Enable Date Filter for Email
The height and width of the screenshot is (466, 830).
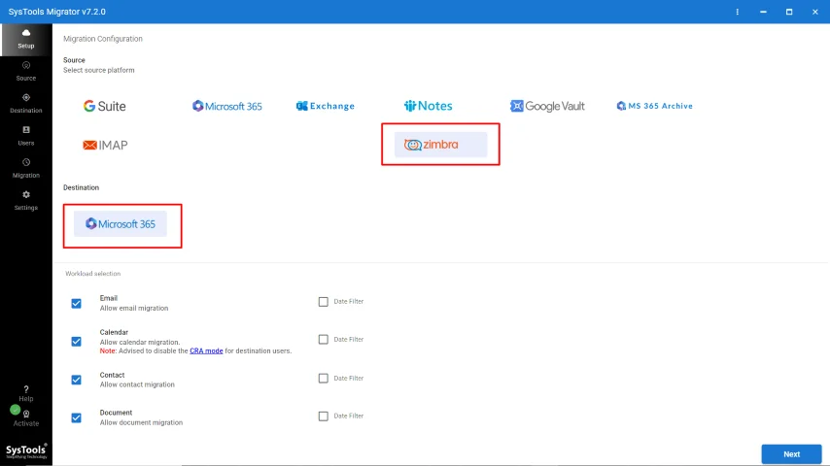tap(323, 302)
